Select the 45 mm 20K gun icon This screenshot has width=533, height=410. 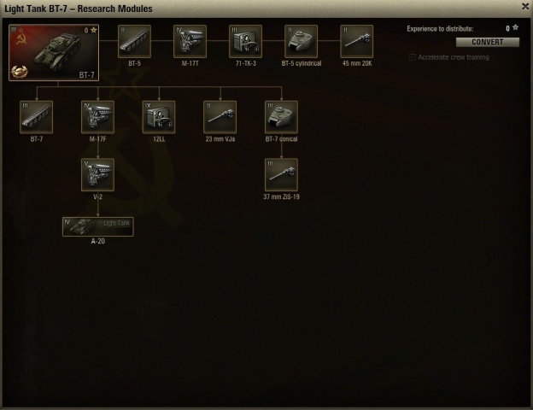[x=356, y=42]
